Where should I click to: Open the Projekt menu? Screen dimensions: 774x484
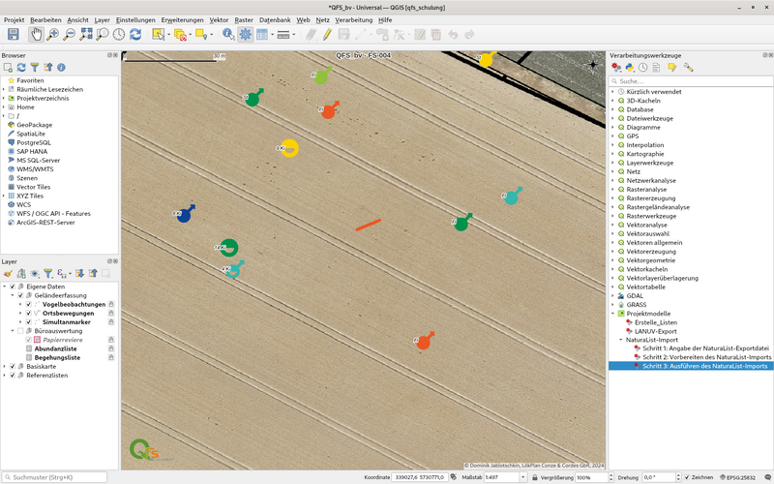click(14, 19)
